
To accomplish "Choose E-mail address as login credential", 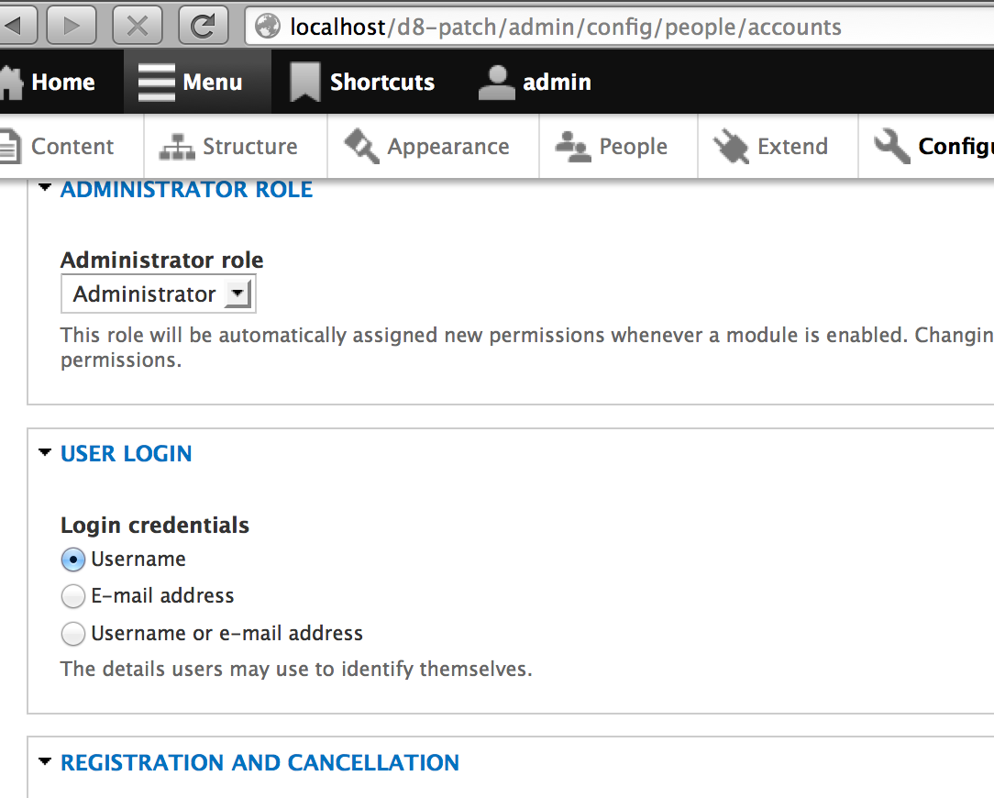I will tap(72, 596).
